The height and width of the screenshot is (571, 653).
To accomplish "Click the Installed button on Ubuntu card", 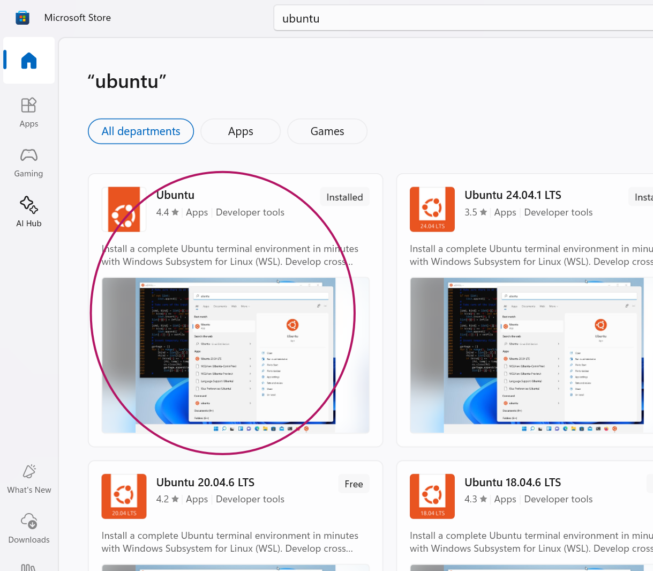I will click(344, 197).
